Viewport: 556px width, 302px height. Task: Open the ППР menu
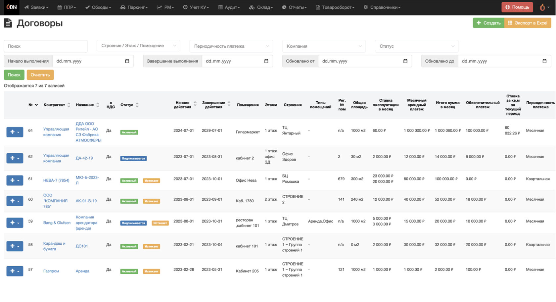67,7
